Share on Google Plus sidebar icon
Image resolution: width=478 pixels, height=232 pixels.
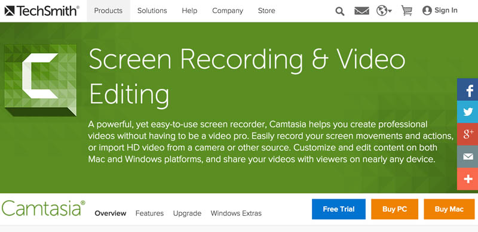click(x=468, y=134)
